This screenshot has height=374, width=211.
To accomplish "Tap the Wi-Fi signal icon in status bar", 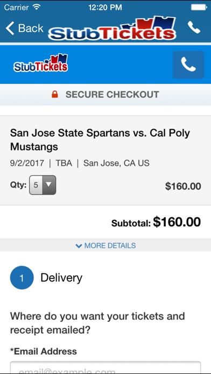I will [37, 8].
